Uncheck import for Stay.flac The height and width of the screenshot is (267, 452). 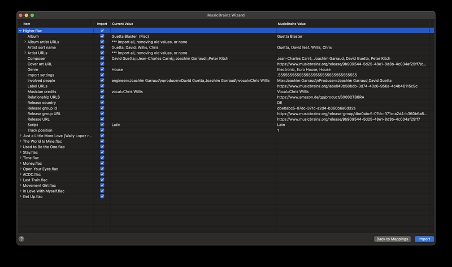coord(102,152)
